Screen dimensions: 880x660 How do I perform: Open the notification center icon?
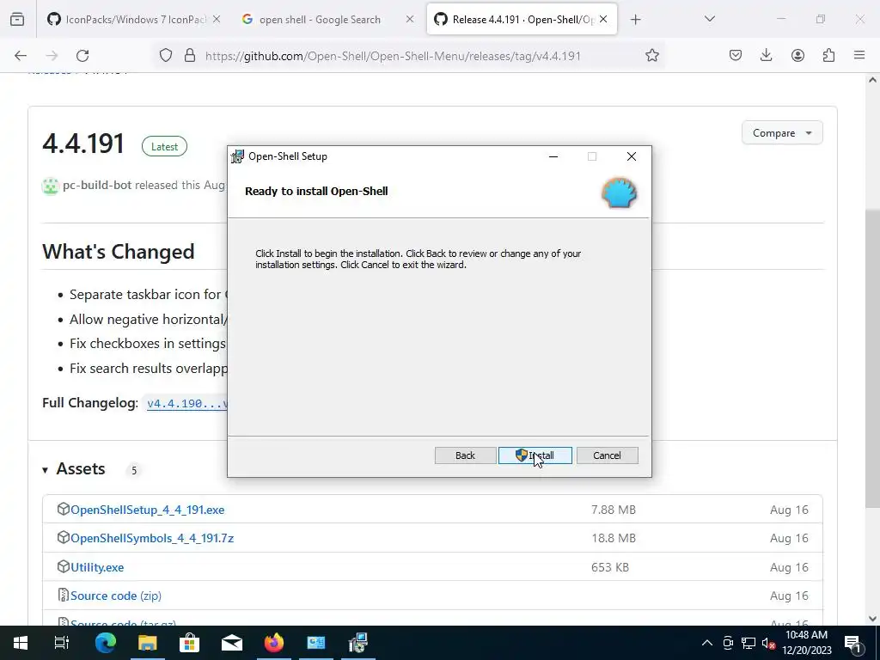point(852,643)
